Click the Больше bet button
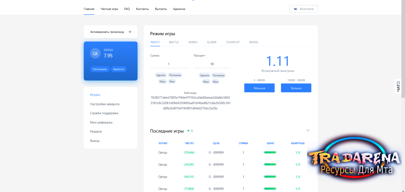 pyautogui.click(x=296, y=88)
